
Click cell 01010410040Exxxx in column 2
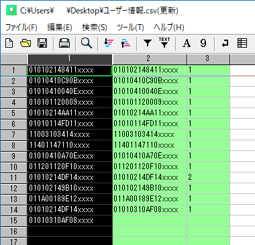[x=150, y=92]
